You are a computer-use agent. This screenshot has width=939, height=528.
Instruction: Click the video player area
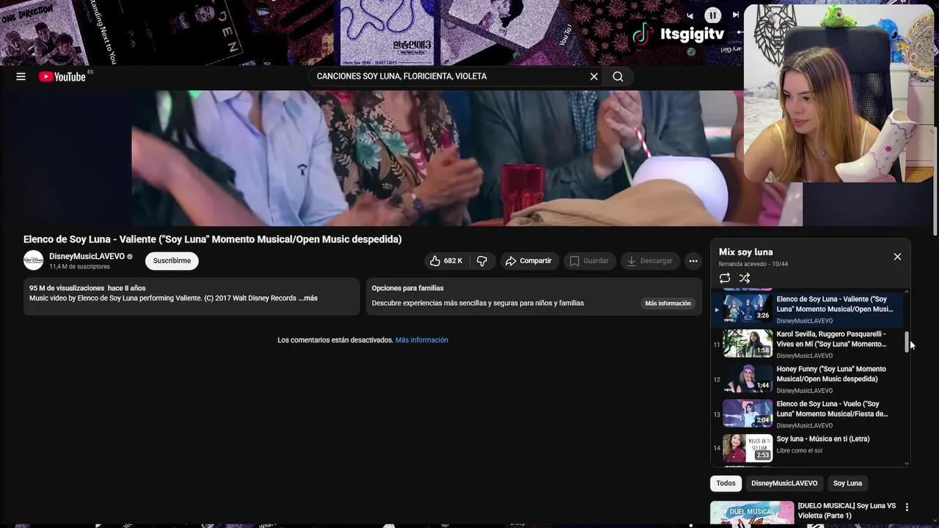tap(467, 158)
